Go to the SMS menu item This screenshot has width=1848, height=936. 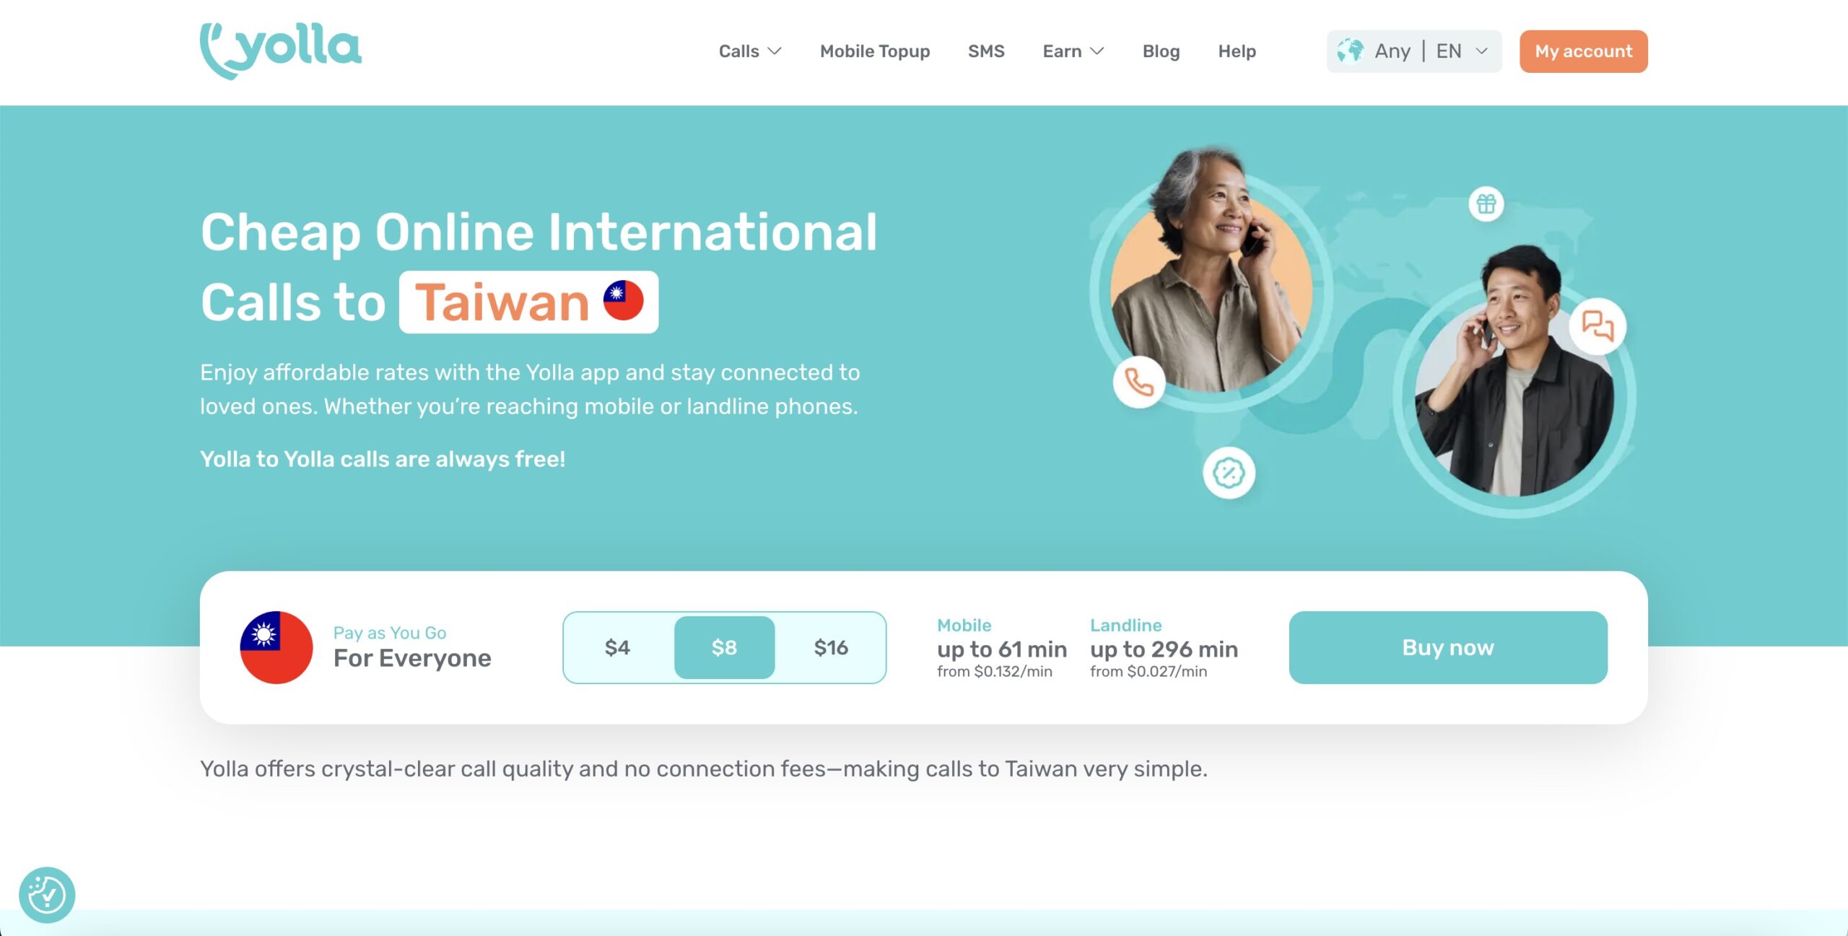[x=986, y=51]
